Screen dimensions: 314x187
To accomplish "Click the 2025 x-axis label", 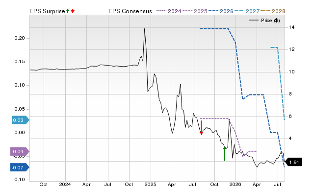I will (150, 184).
